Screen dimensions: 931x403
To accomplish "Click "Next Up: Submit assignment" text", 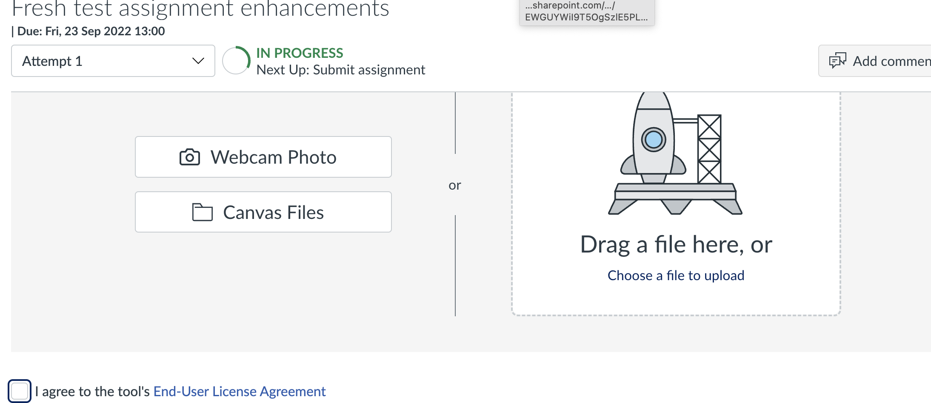I will (x=341, y=69).
